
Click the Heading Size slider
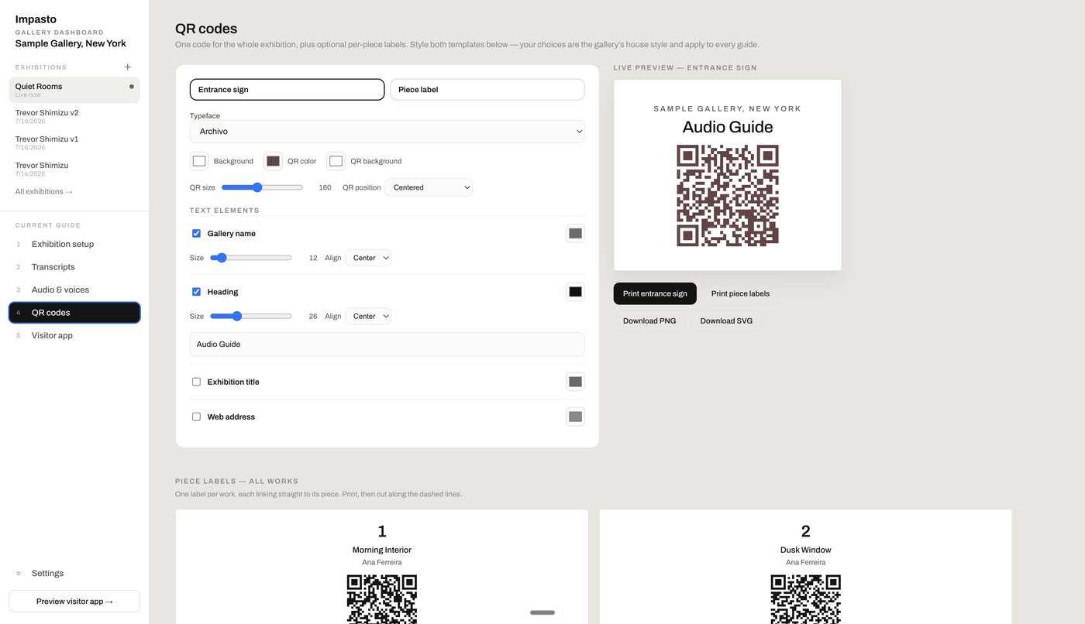251,316
